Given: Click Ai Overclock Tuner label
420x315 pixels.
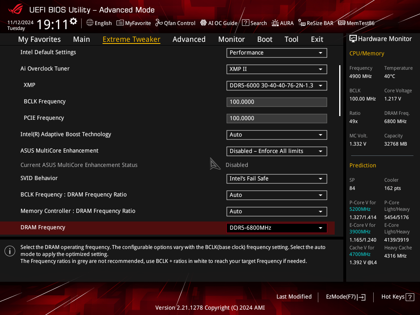Looking at the screenshot, I should point(45,68).
